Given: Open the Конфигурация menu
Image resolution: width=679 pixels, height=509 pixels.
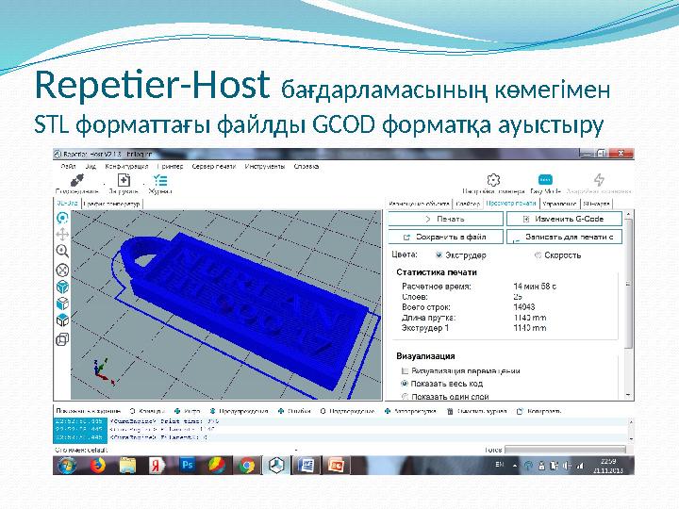Looking at the screenshot, I should coord(126,166).
